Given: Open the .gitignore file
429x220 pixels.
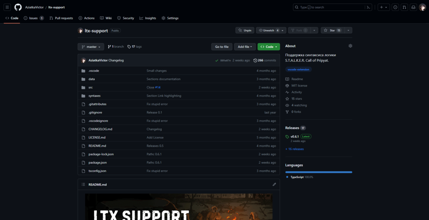Looking at the screenshot, I should 95,112.
